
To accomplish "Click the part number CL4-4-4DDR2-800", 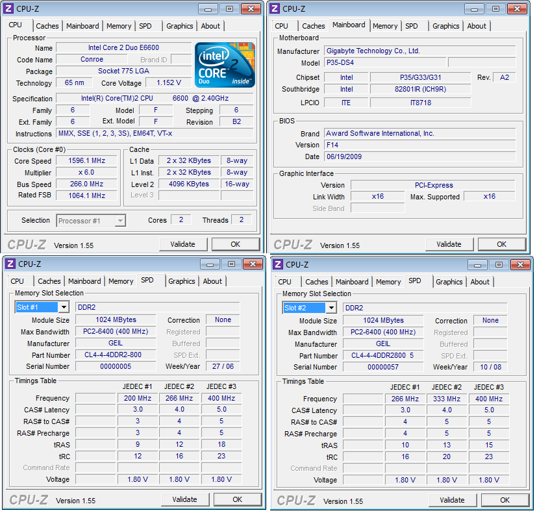I will tap(116, 355).
